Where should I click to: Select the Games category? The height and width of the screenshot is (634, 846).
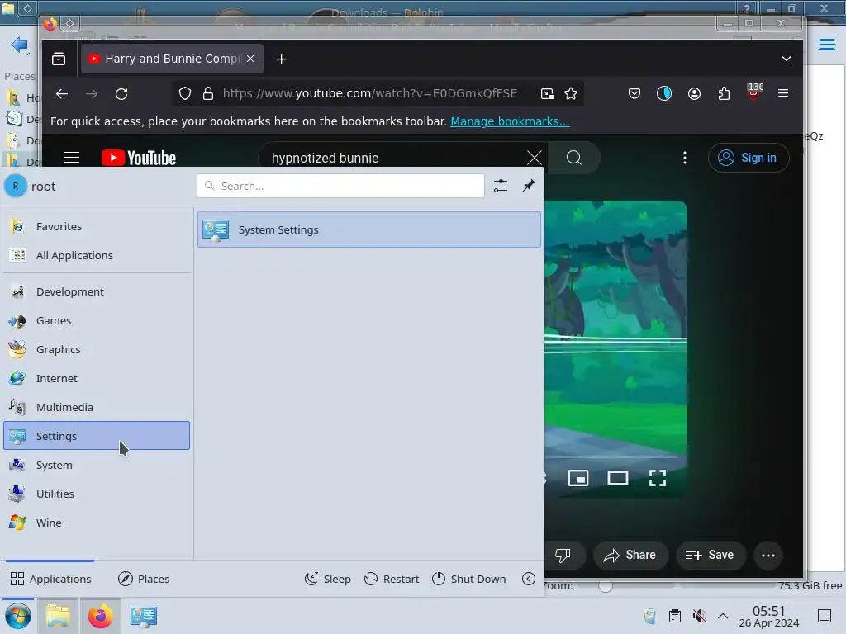point(97,321)
